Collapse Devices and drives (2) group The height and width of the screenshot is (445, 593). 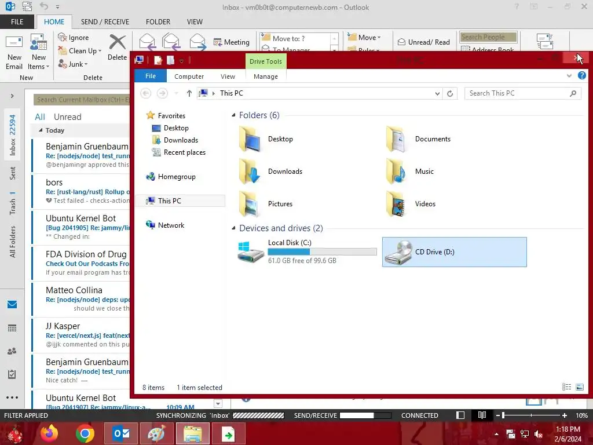233,228
